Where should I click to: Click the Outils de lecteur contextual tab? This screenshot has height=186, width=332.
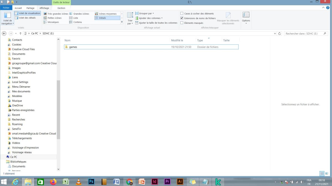[x=61, y=2]
